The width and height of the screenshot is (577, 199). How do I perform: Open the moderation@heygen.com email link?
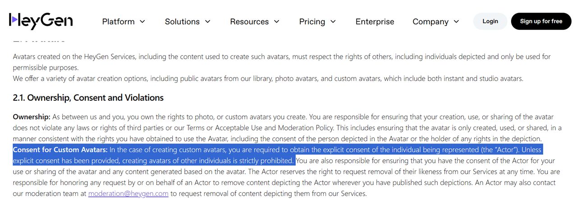pyautogui.click(x=128, y=194)
